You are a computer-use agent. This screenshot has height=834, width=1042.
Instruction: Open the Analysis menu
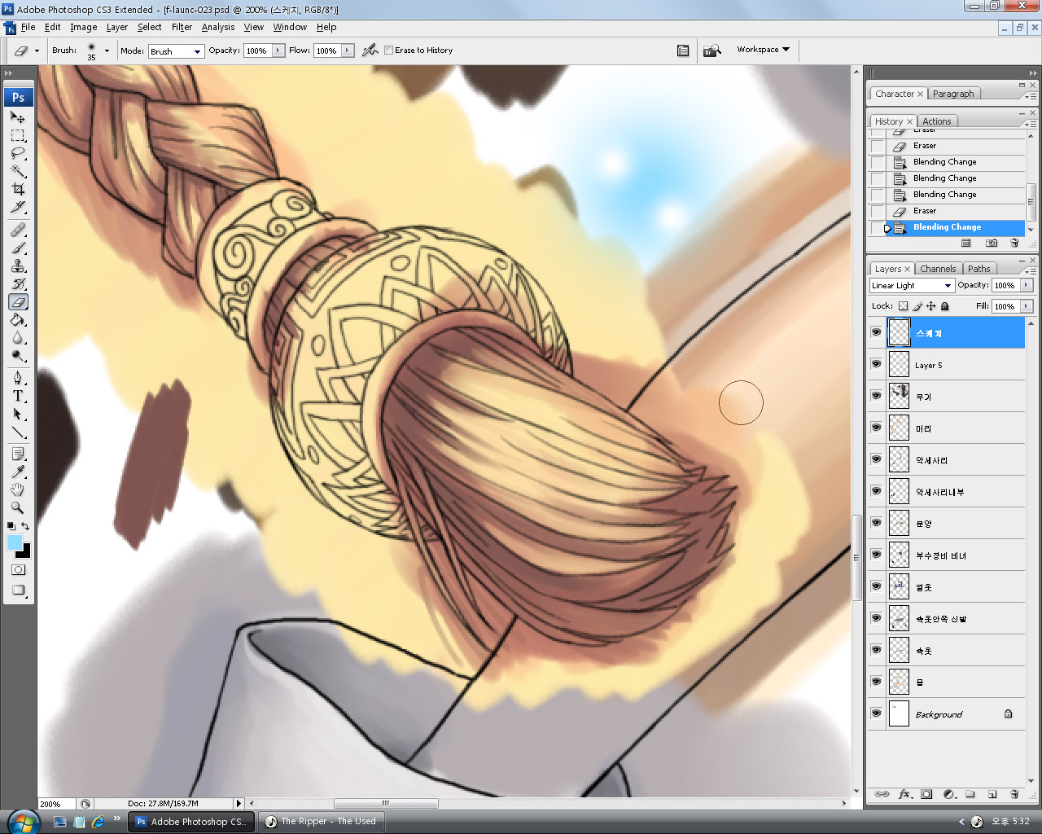(x=218, y=27)
